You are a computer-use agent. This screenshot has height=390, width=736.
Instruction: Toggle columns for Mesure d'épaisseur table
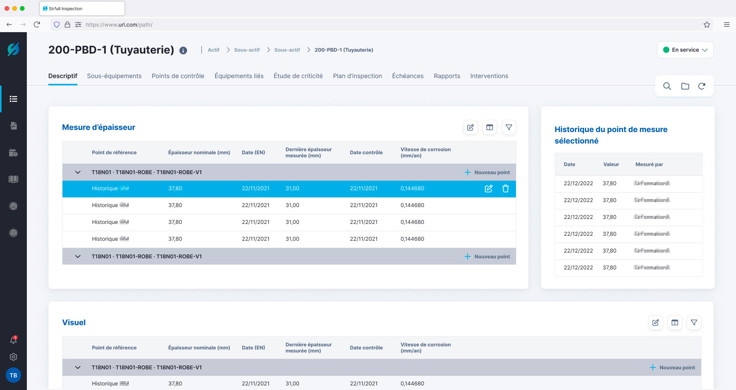(x=490, y=127)
